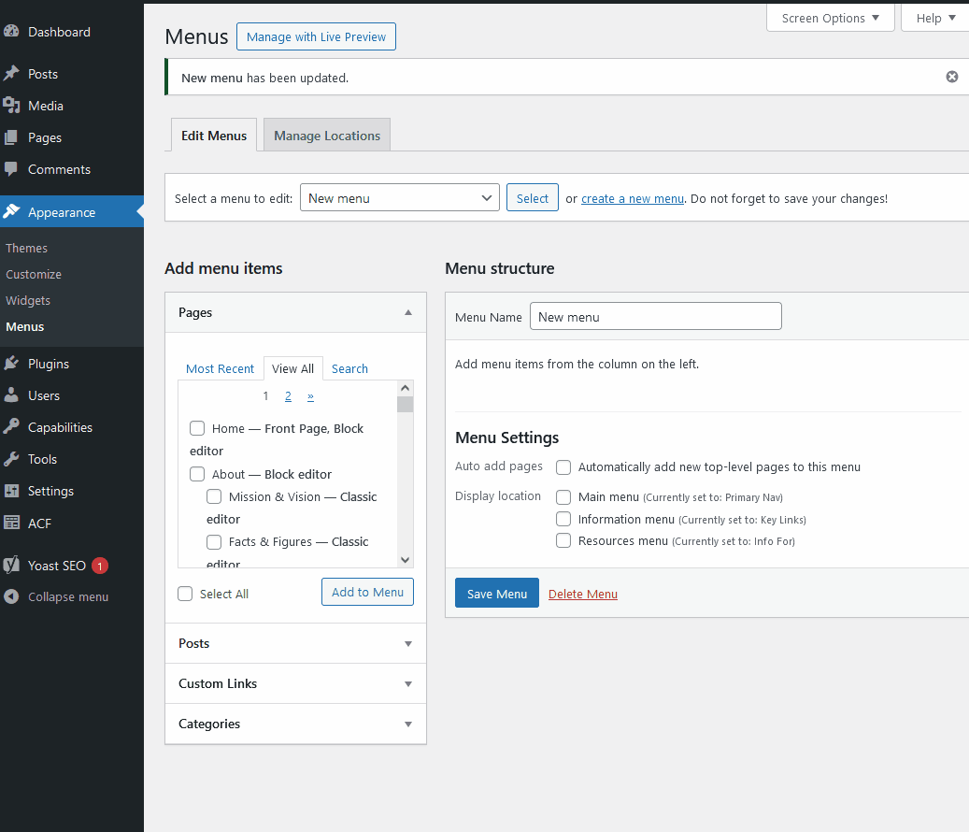
Task: Dismiss the menu updated notice
Action: click(951, 77)
